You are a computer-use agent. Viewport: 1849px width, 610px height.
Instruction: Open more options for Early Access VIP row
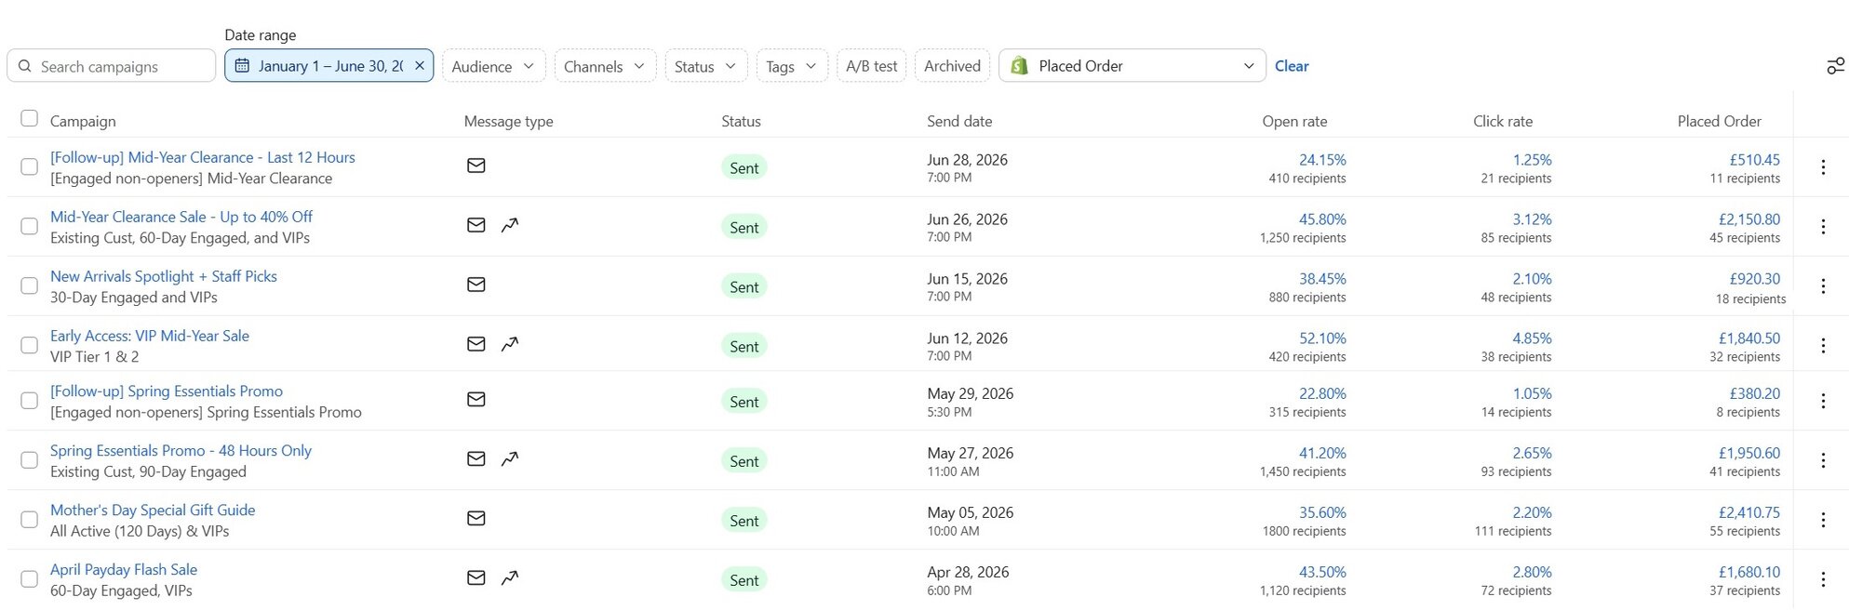(x=1823, y=346)
